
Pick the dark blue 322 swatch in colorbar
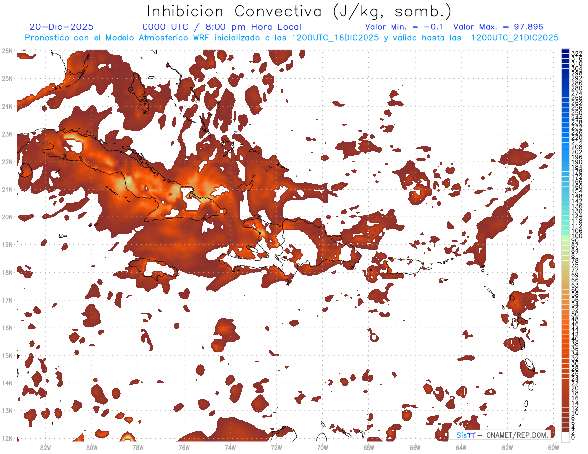click(x=565, y=52)
